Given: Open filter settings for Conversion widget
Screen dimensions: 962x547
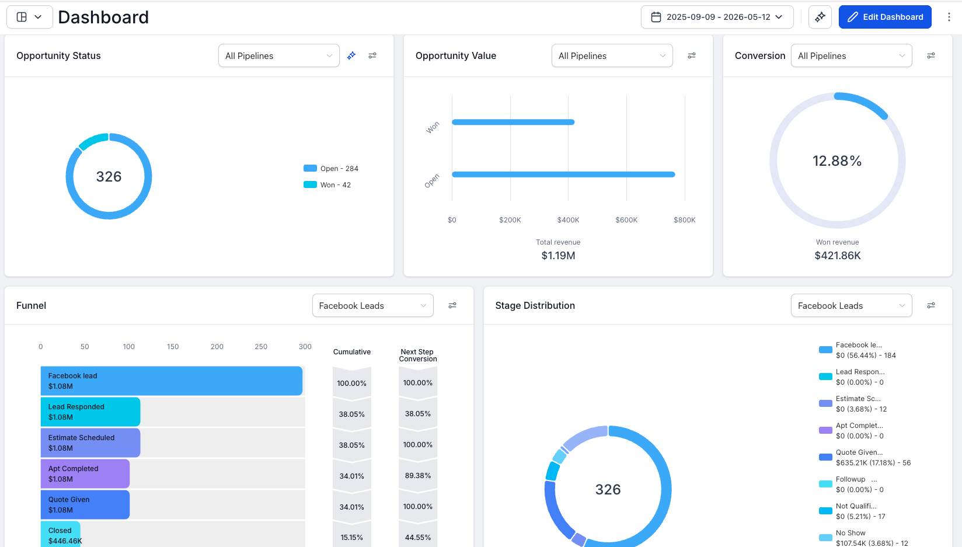Looking at the screenshot, I should [x=931, y=55].
